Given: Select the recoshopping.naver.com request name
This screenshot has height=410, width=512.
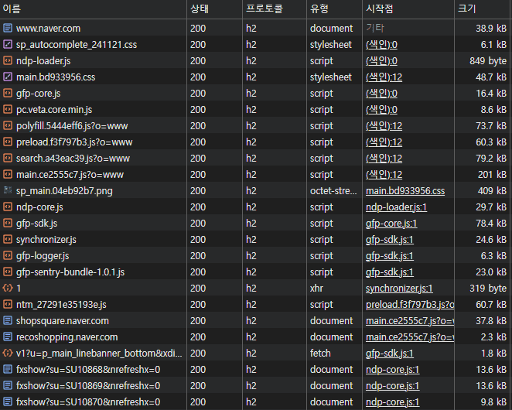Looking at the screenshot, I should (x=67, y=337).
